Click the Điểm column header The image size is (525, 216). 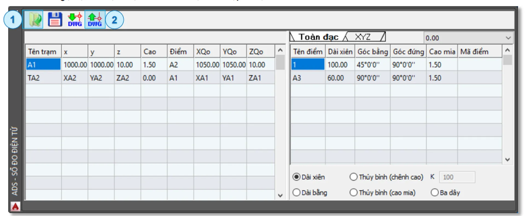[180, 52]
